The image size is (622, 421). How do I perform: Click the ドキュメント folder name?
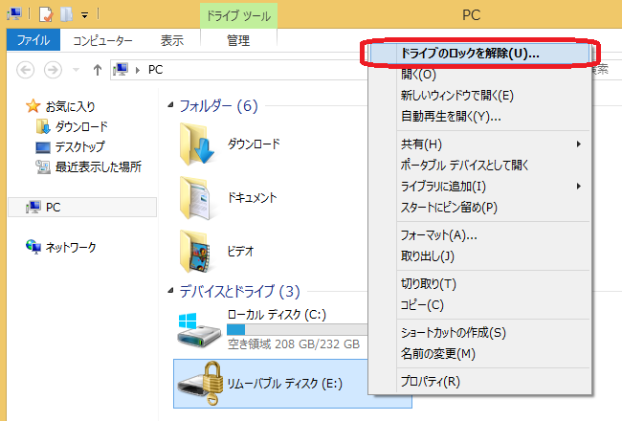click(x=252, y=197)
